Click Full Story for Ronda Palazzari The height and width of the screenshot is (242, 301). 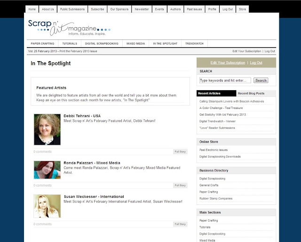180,186
